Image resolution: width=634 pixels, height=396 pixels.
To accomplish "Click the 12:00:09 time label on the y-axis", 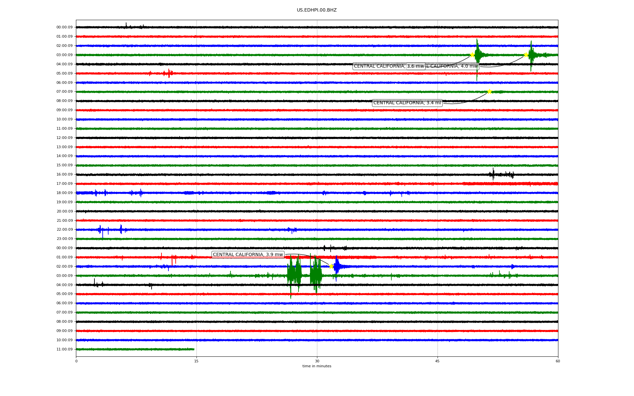I will click(64, 138).
